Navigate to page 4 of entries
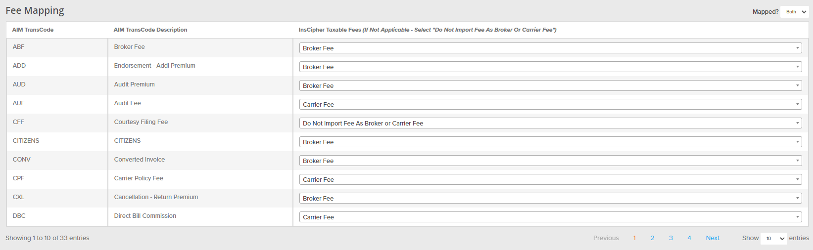This screenshot has height=250, width=813. (x=689, y=238)
